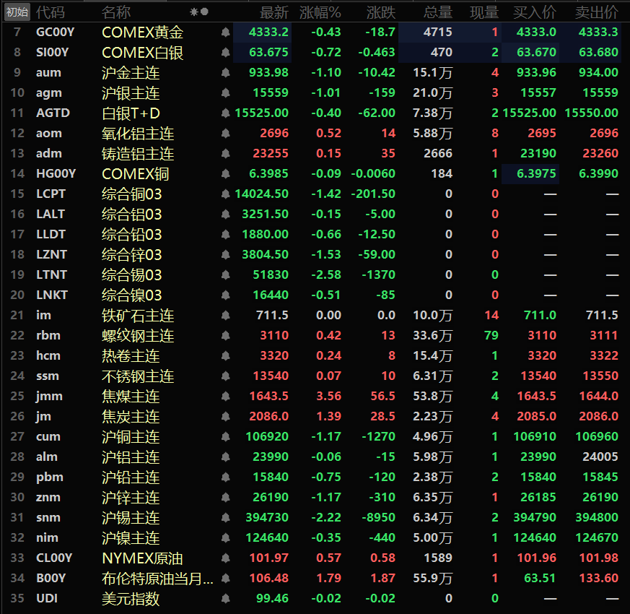Click the alert bell for 沪金主连
Screen dimensions: 630x614
225,73
